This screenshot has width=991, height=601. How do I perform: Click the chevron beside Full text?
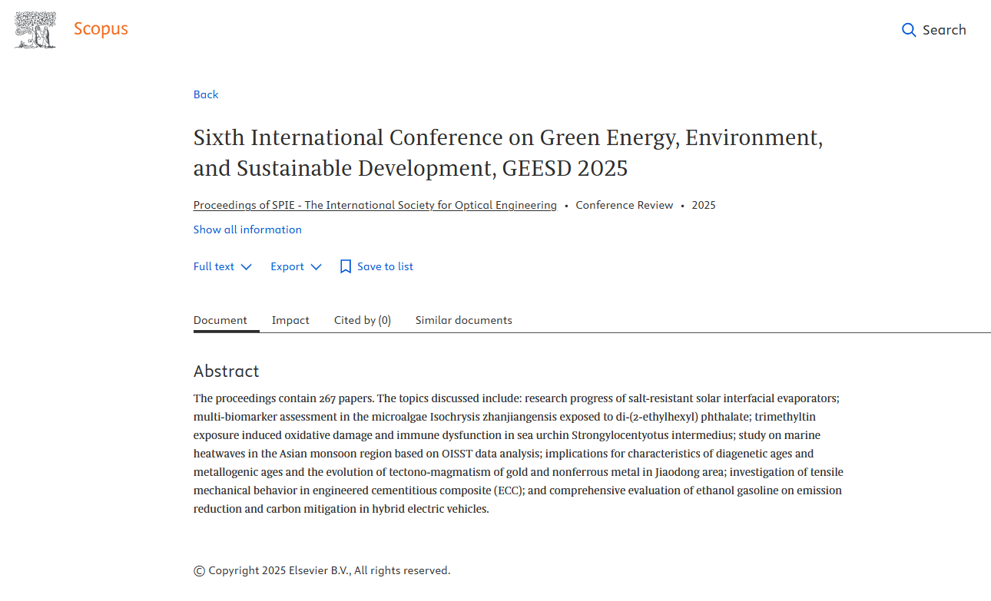tap(246, 267)
